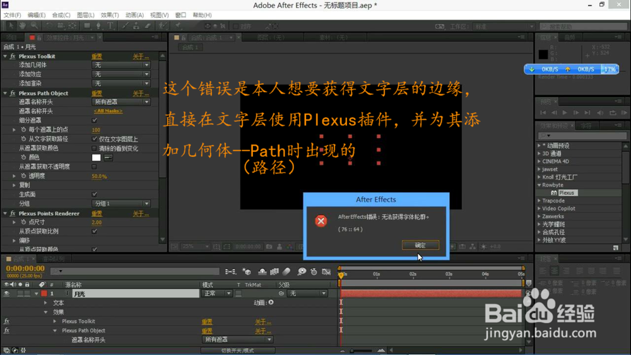
Task: Select the Eraser tool
Action: tap(148, 26)
